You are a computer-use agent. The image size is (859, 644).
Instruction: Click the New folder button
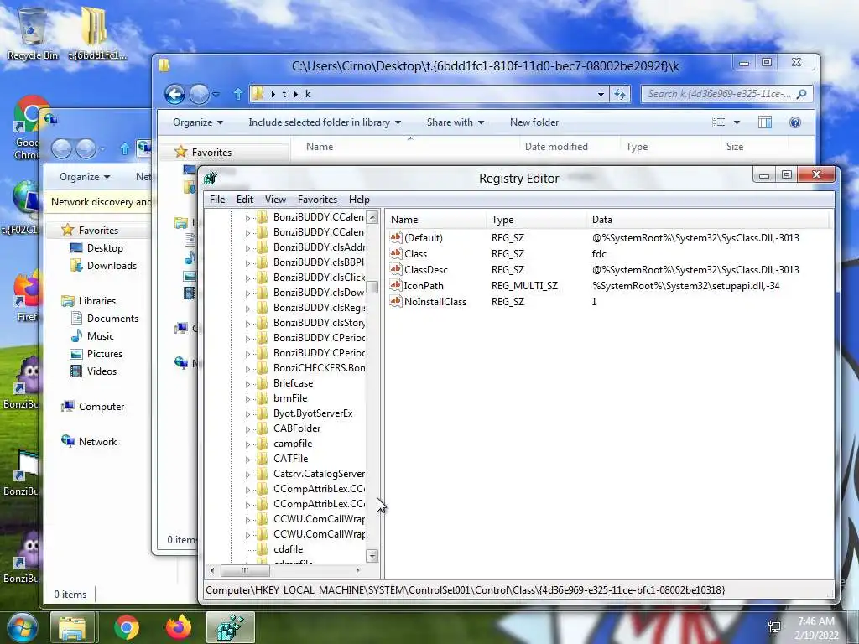click(x=534, y=122)
